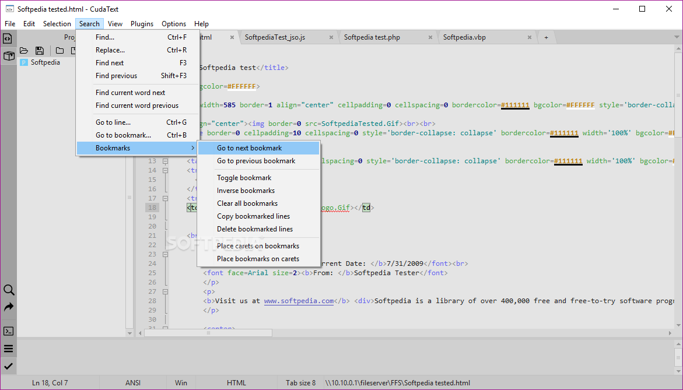The width and height of the screenshot is (683, 390).
Task: Collapse the fold marker on line 14
Action: click(166, 170)
